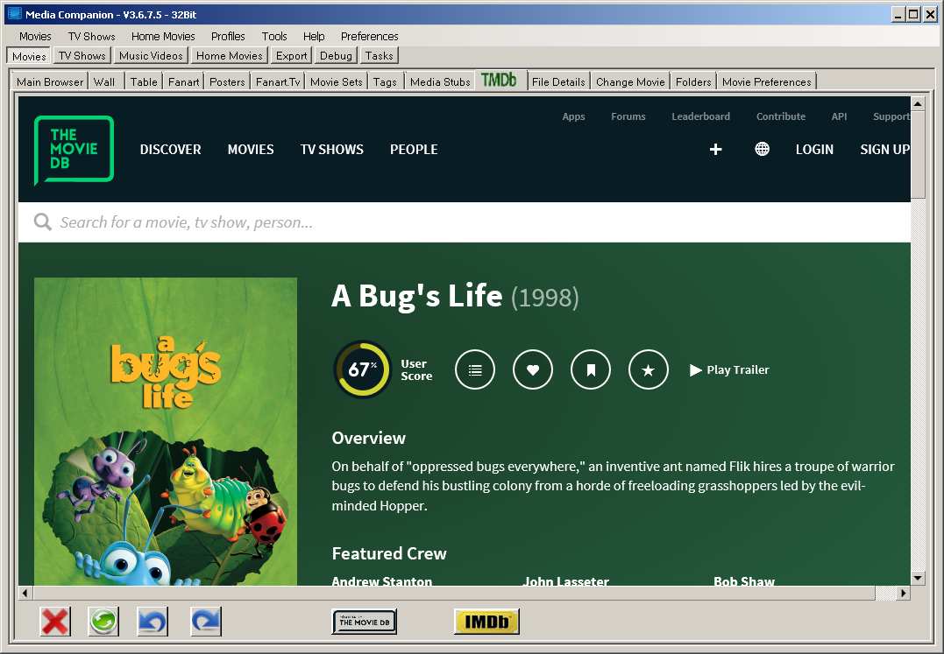Select the Posters tab
944x654 pixels.
coord(227,81)
